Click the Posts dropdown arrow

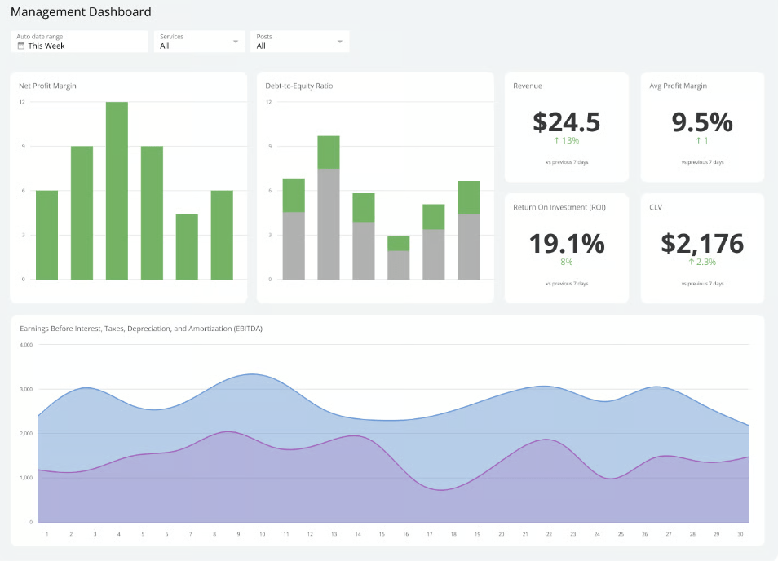tap(340, 42)
